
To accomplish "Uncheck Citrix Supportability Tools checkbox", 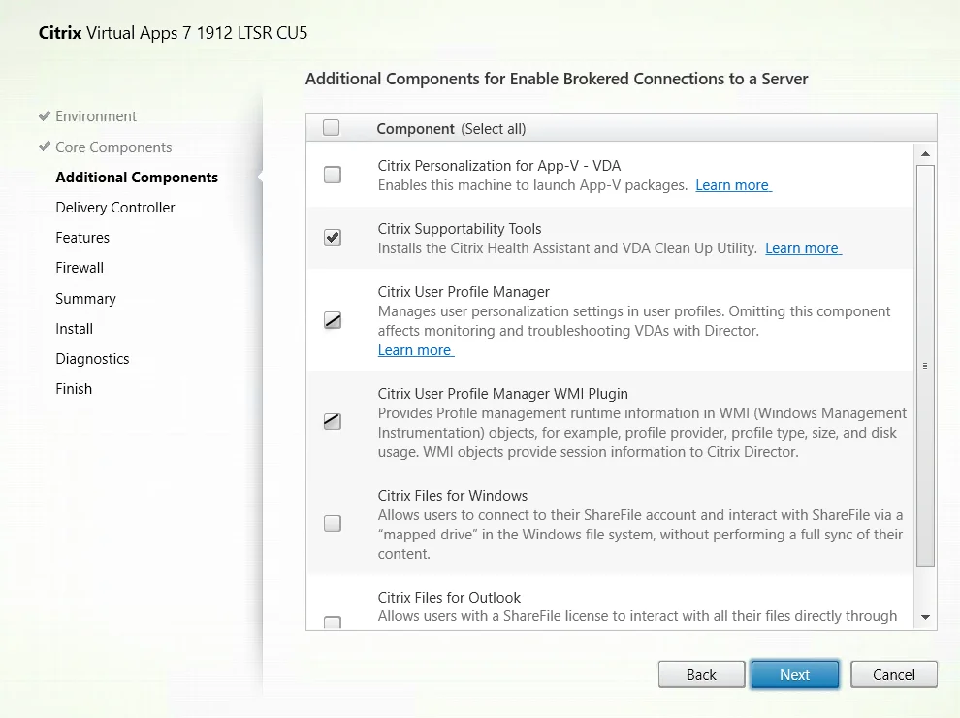I will pyautogui.click(x=333, y=237).
